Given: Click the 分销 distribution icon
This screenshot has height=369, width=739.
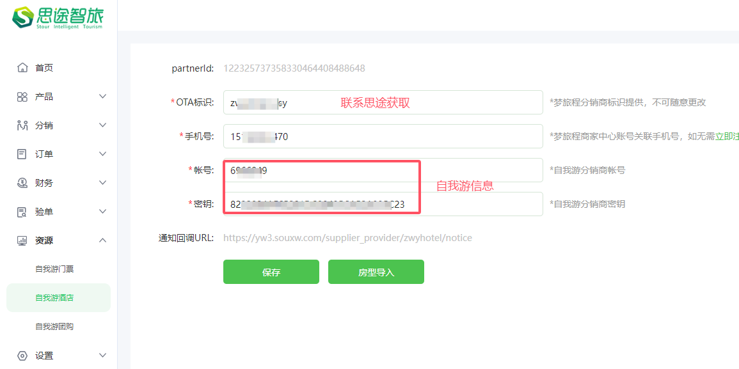Looking at the screenshot, I should [22, 125].
